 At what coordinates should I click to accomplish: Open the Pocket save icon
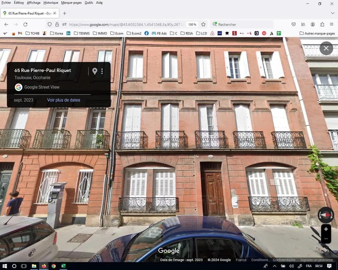[x=294, y=25]
